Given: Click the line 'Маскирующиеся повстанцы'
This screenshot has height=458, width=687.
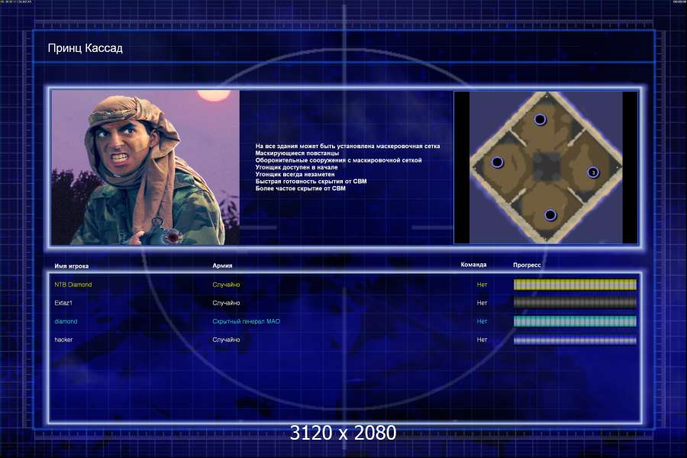Looking at the screenshot, I should (297, 153).
